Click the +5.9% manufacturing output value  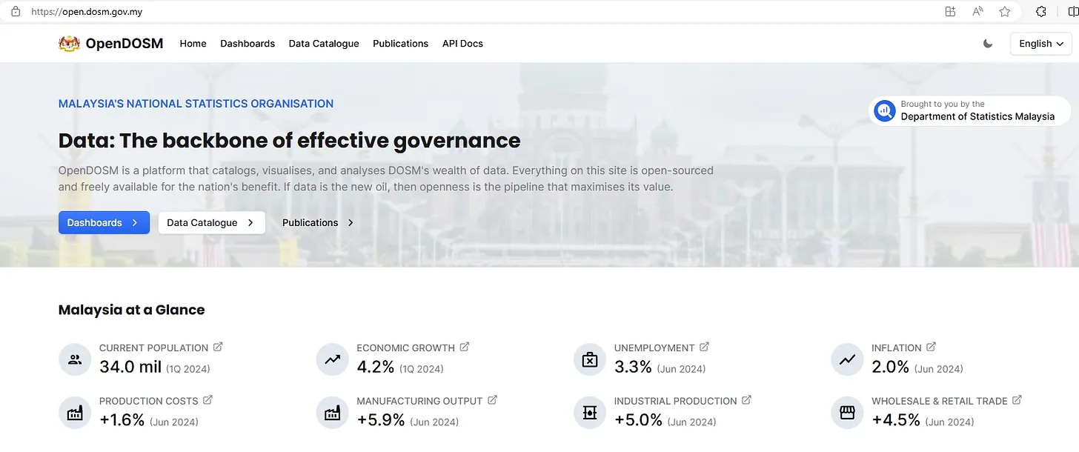coord(381,420)
